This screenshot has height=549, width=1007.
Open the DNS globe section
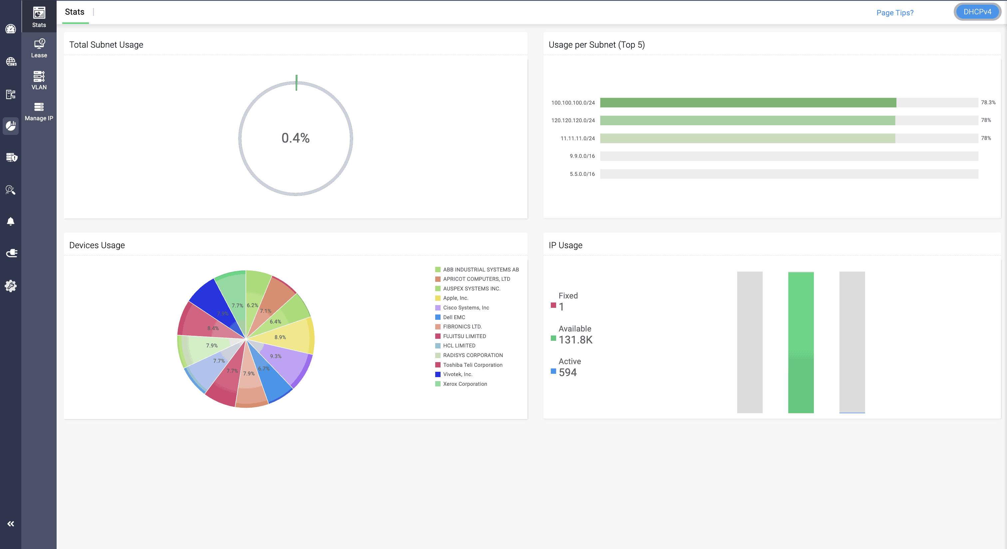(11, 61)
